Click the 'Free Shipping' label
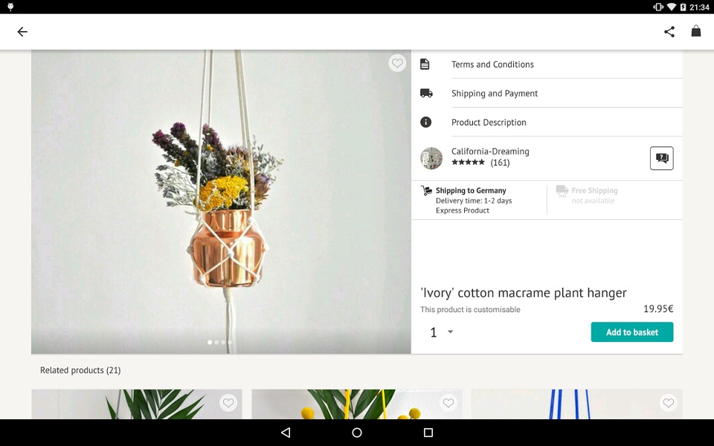Image resolution: width=714 pixels, height=446 pixels. click(594, 191)
